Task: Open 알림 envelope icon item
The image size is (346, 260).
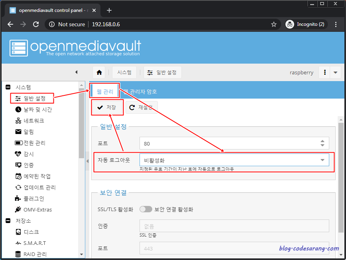Action: pos(24,132)
